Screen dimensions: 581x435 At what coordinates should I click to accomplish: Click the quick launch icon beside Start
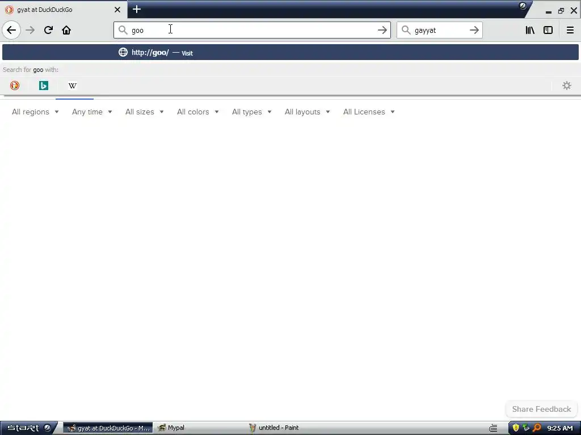point(48,428)
